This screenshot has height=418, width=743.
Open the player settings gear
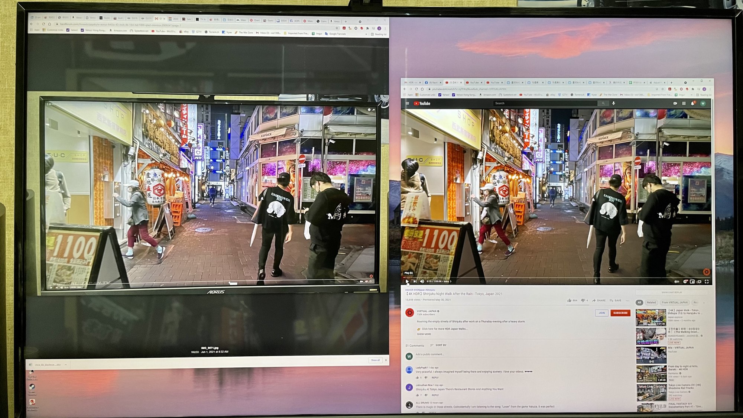(685, 282)
